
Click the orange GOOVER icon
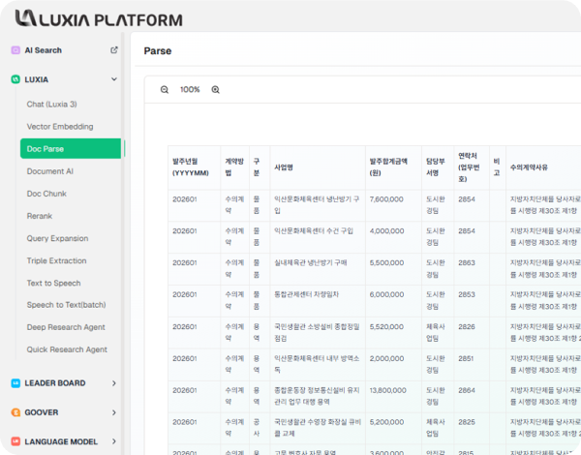pyautogui.click(x=15, y=412)
